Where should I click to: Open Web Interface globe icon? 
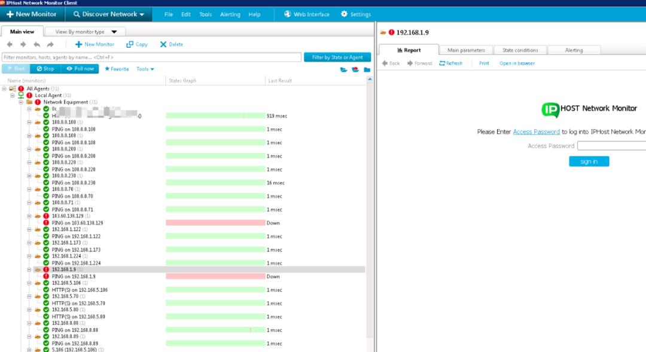click(288, 14)
